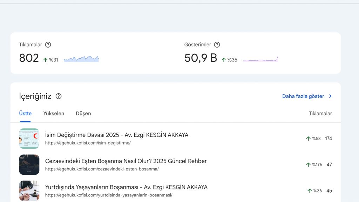This screenshot has width=359, height=202.
Task: Click the İsim Değiştirme Davası thumbnail image
Action: click(x=29, y=139)
